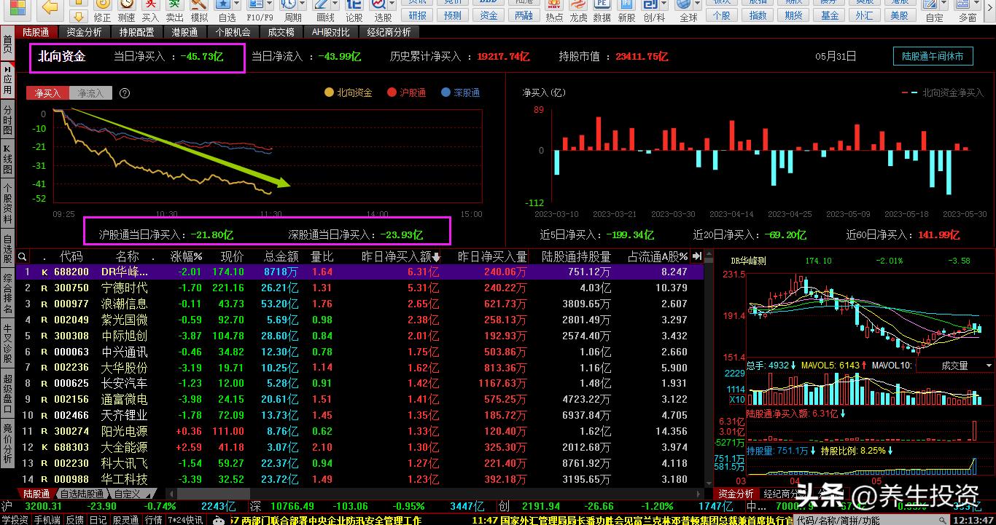Screen dimensions: 996x525
Task: Click the back arrow icon in toolbar
Action: click(x=50, y=8)
